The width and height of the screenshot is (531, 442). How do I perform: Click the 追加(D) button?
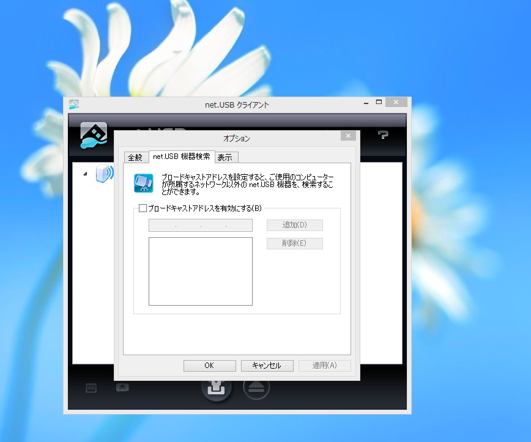[295, 225]
